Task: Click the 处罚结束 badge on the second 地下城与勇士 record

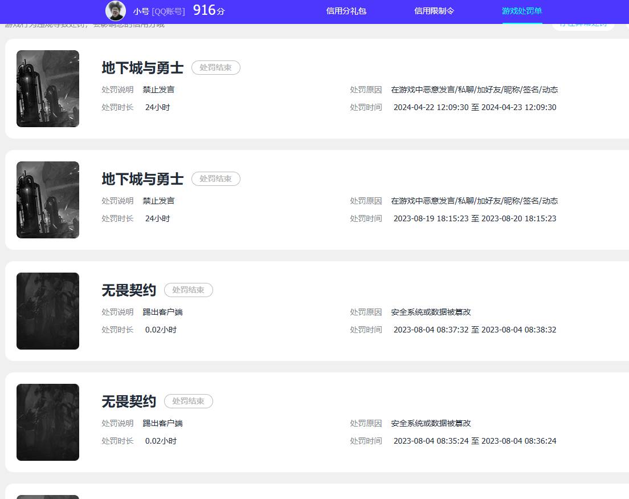Action: point(215,178)
